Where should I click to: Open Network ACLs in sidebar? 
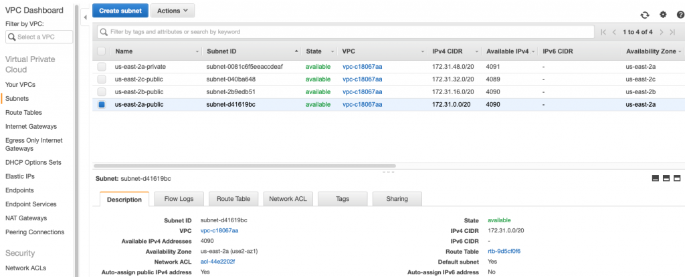(x=25, y=268)
